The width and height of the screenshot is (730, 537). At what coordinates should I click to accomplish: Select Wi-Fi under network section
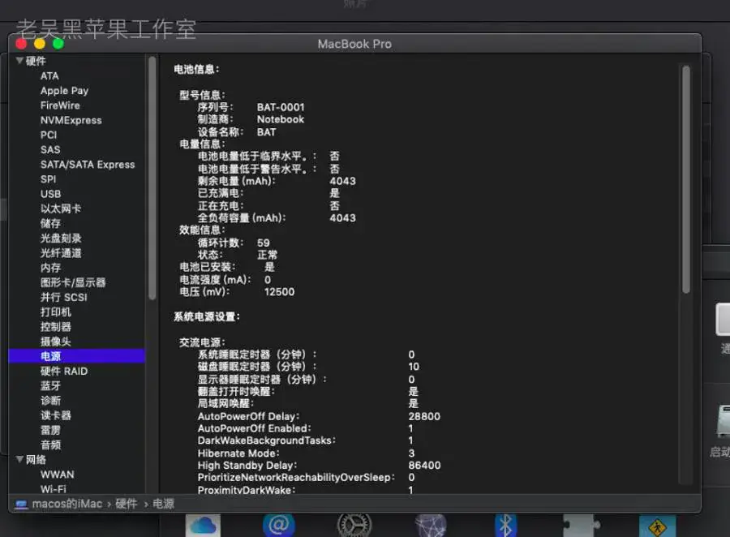[x=53, y=489]
